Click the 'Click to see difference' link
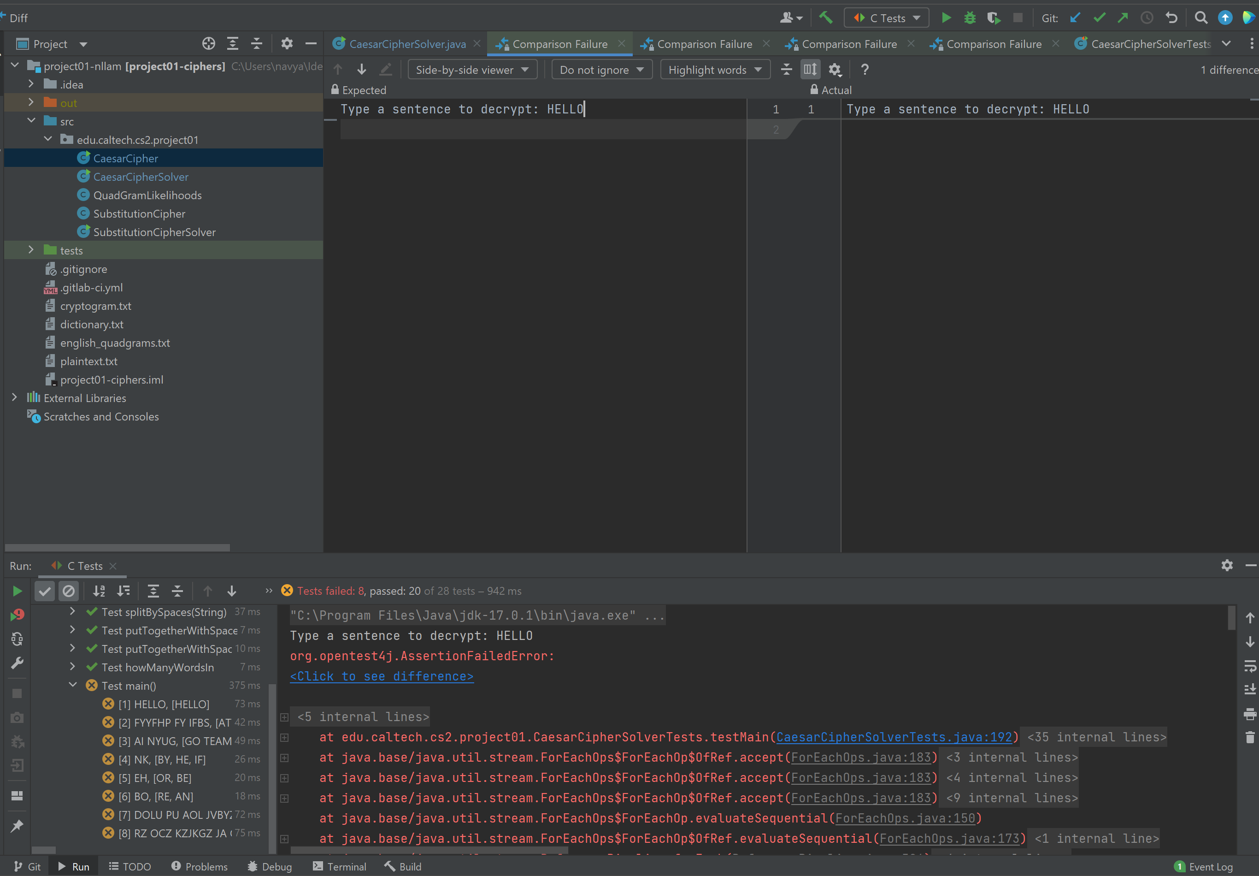Image resolution: width=1259 pixels, height=876 pixels. pyautogui.click(x=381, y=676)
